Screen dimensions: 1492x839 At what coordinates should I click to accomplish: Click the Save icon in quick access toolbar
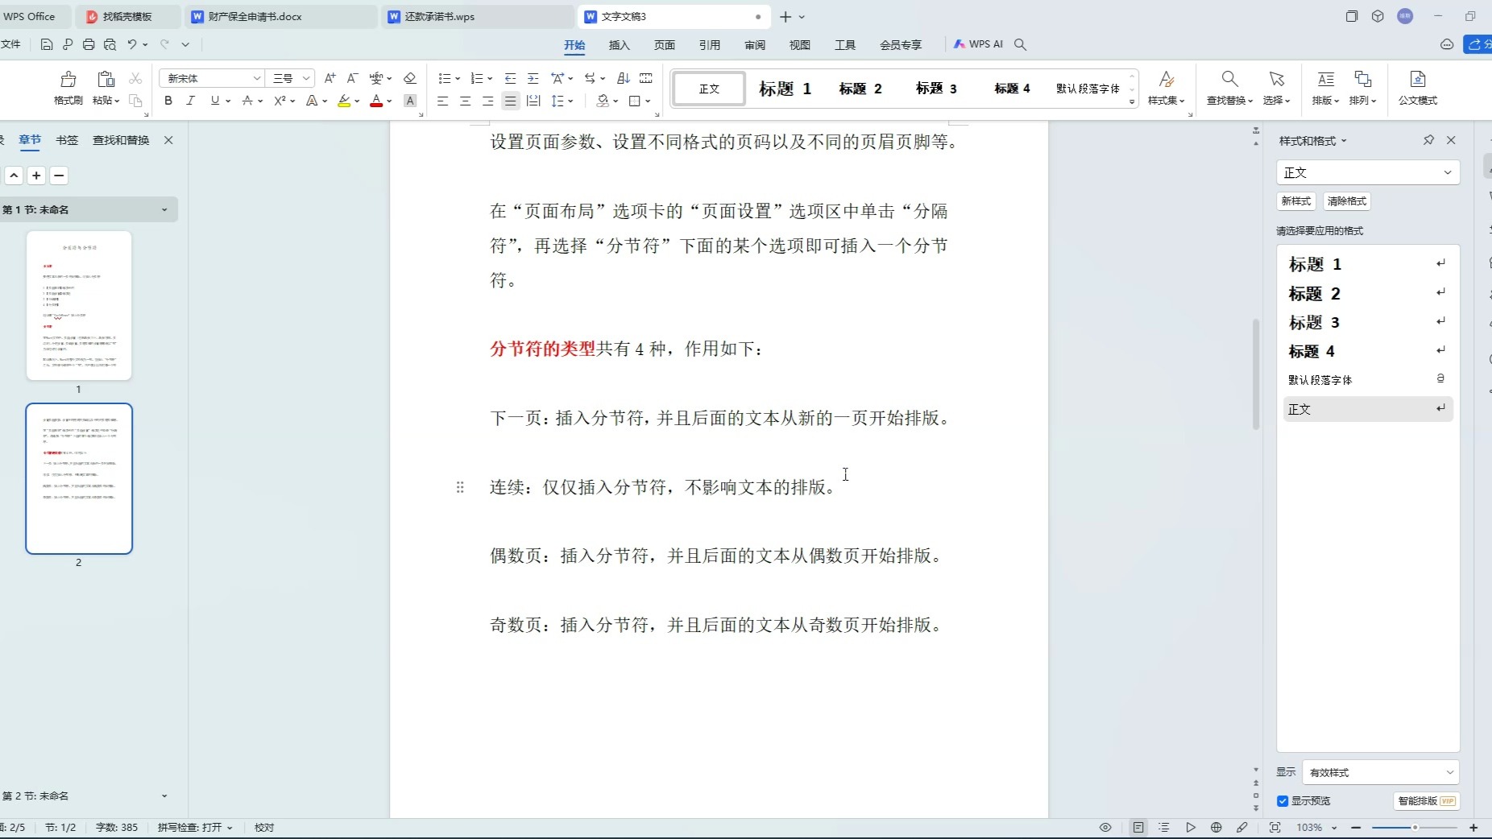47,44
